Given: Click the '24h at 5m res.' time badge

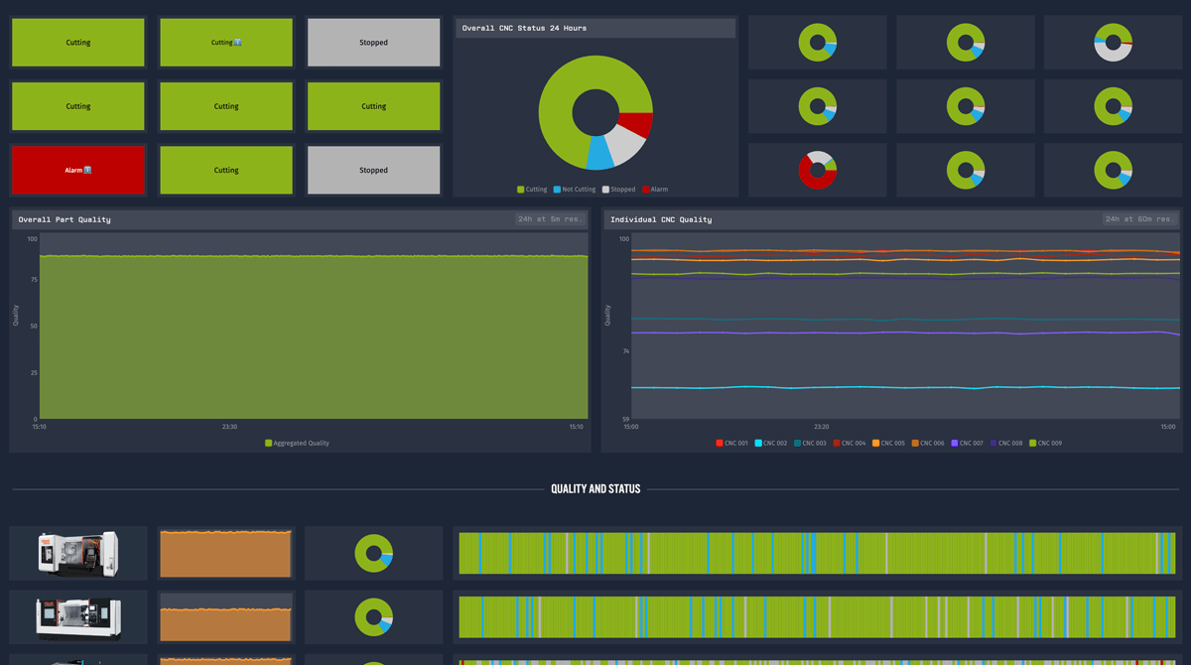Looking at the screenshot, I should 549,219.
